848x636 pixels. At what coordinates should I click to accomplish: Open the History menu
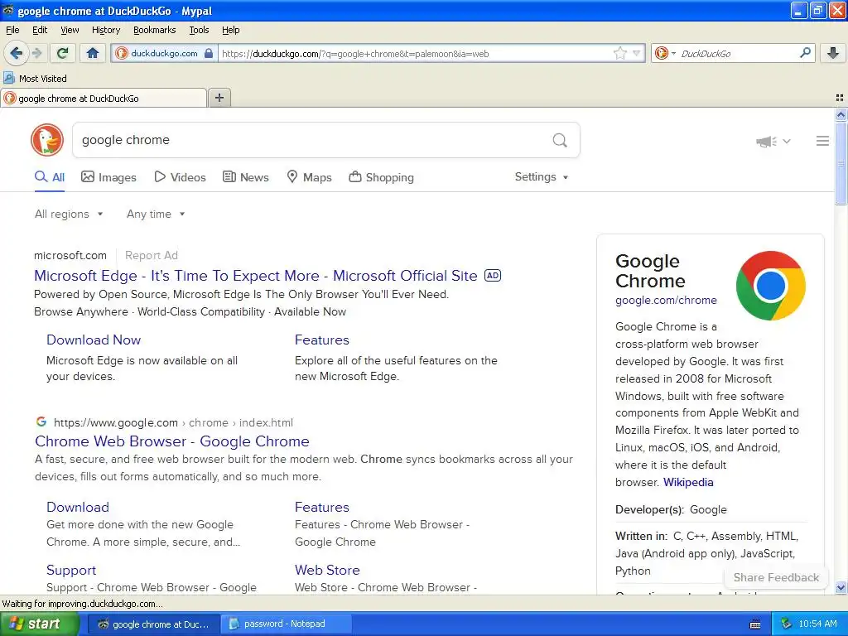click(105, 30)
